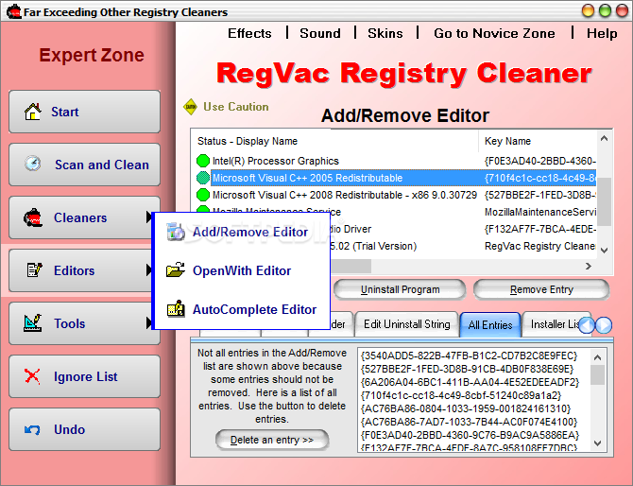The height and width of the screenshot is (486, 633).
Task: Click the Delete an entry >> button
Action: click(x=272, y=440)
